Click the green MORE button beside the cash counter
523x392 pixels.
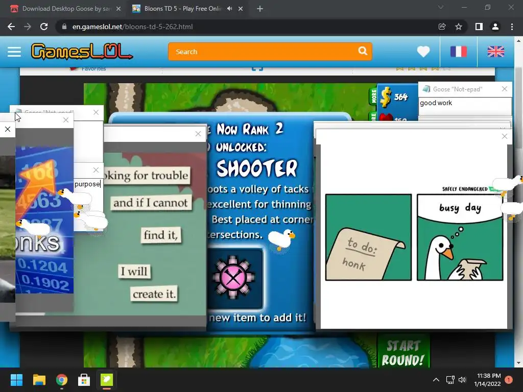(x=373, y=97)
